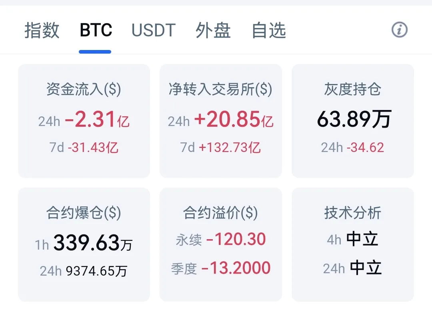The width and height of the screenshot is (432, 310).
Task: Switch to the 外盘 tab
Action: [213, 30]
